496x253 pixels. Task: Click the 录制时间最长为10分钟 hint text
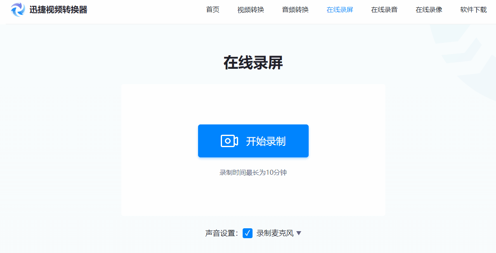click(253, 173)
